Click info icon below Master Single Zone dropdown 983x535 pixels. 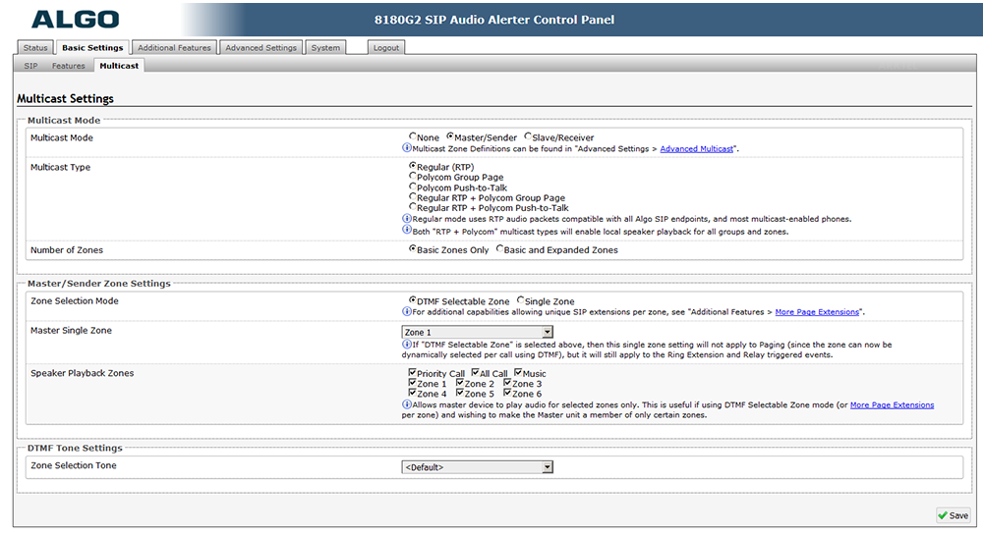click(x=407, y=345)
